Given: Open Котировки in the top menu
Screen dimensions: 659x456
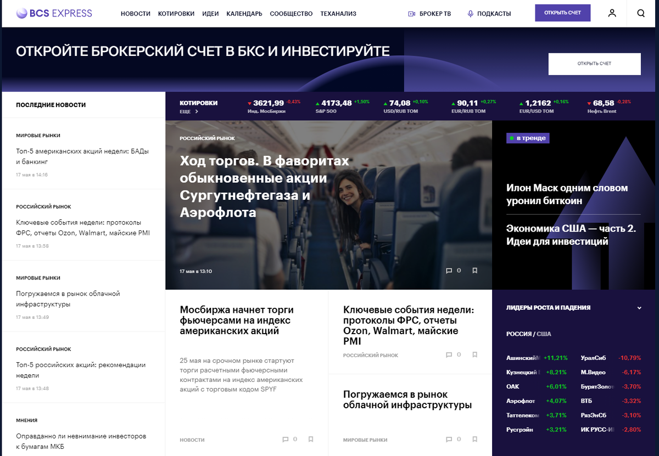Looking at the screenshot, I should [176, 14].
